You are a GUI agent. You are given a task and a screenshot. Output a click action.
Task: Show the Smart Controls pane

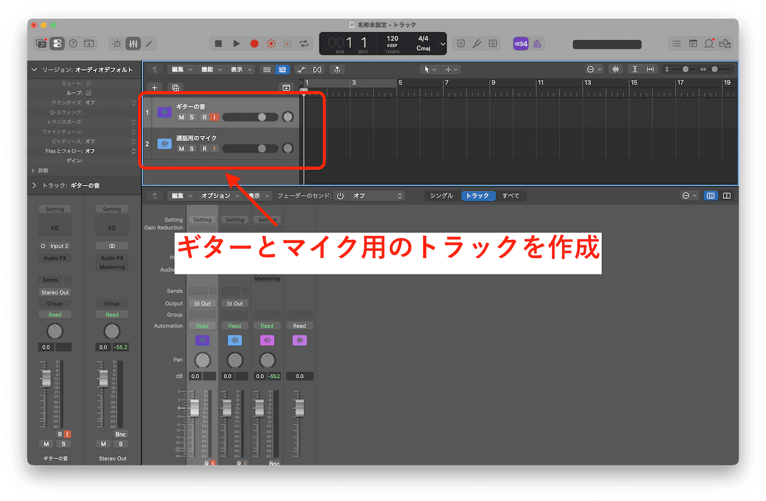coord(117,43)
